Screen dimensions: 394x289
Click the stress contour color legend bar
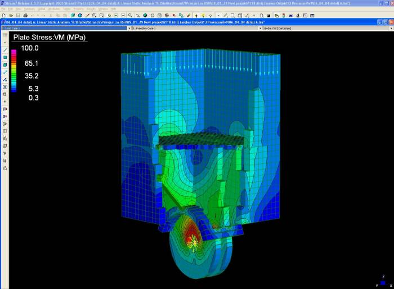click(14, 70)
